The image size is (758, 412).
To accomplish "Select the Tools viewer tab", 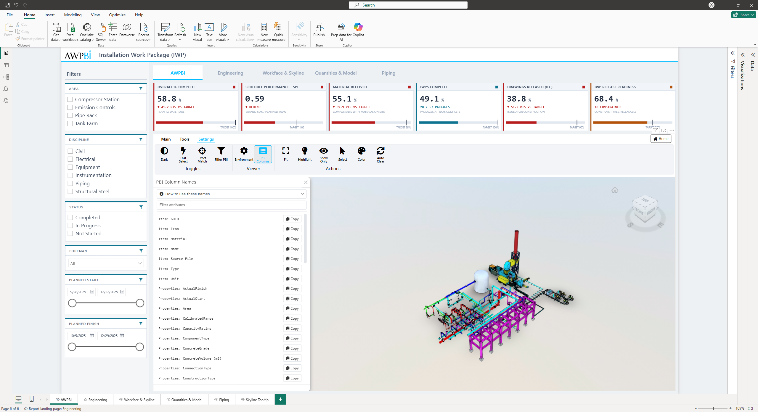I will tap(184, 139).
